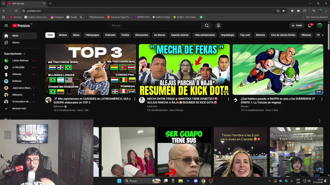This screenshot has width=330, height=185.
Task: Select the En directo filter chip
Action: tap(160, 35)
